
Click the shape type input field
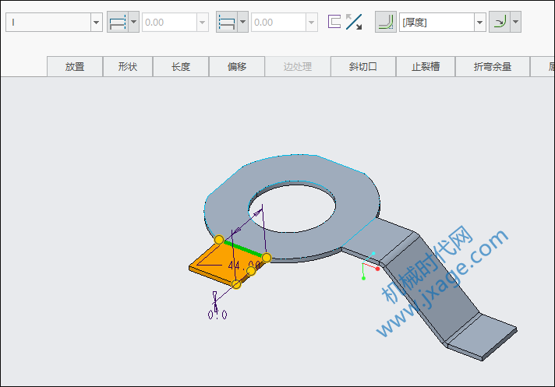pyautogui.click(x=48, y=23)
